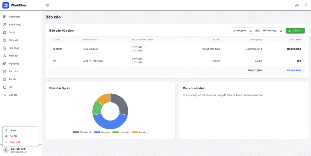Screen dimensions: 311x156
Task: Select the S-01327 Nova Solutions invoice row
Action: click(x=177, y=49)
